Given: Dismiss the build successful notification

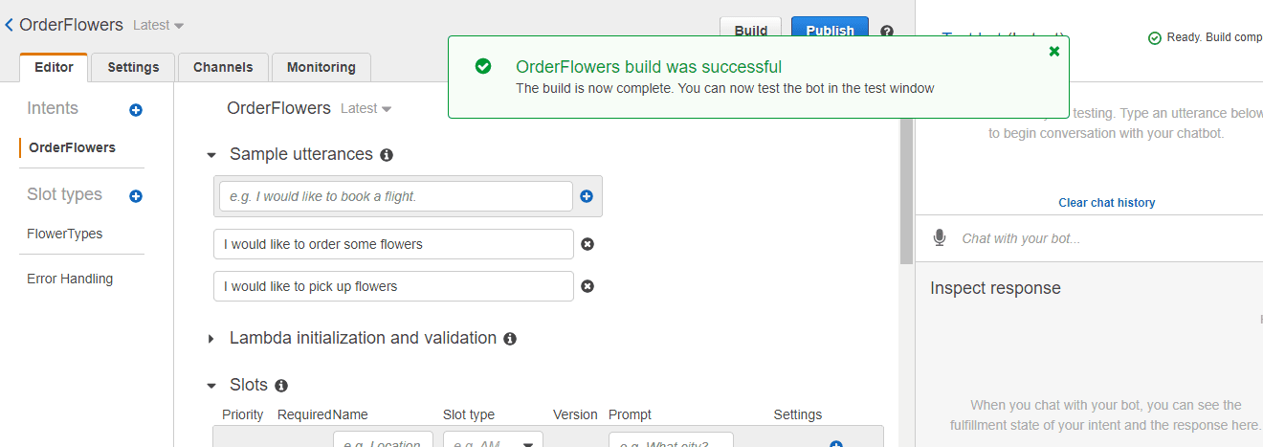Looking at the screenshot, I should (x=1054, y=51).
